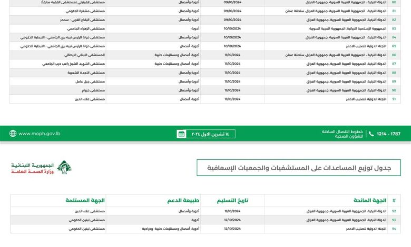The image size is (411, 247).
Task: Click recipient "مستشفى البقاع الغربي - سحمر"
Action: point(83,20)
